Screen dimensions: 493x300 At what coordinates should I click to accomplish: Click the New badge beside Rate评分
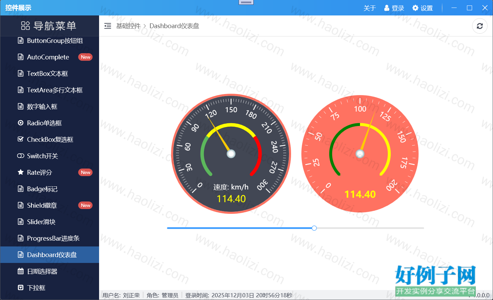(85, 172)
